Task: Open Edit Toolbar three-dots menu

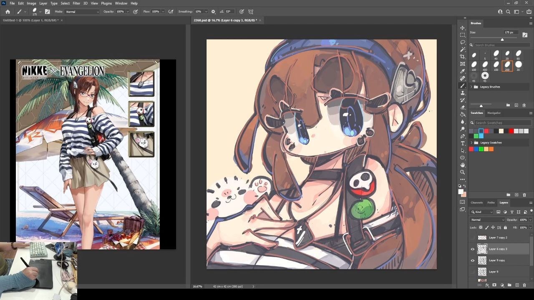Action: pos(462,180)
